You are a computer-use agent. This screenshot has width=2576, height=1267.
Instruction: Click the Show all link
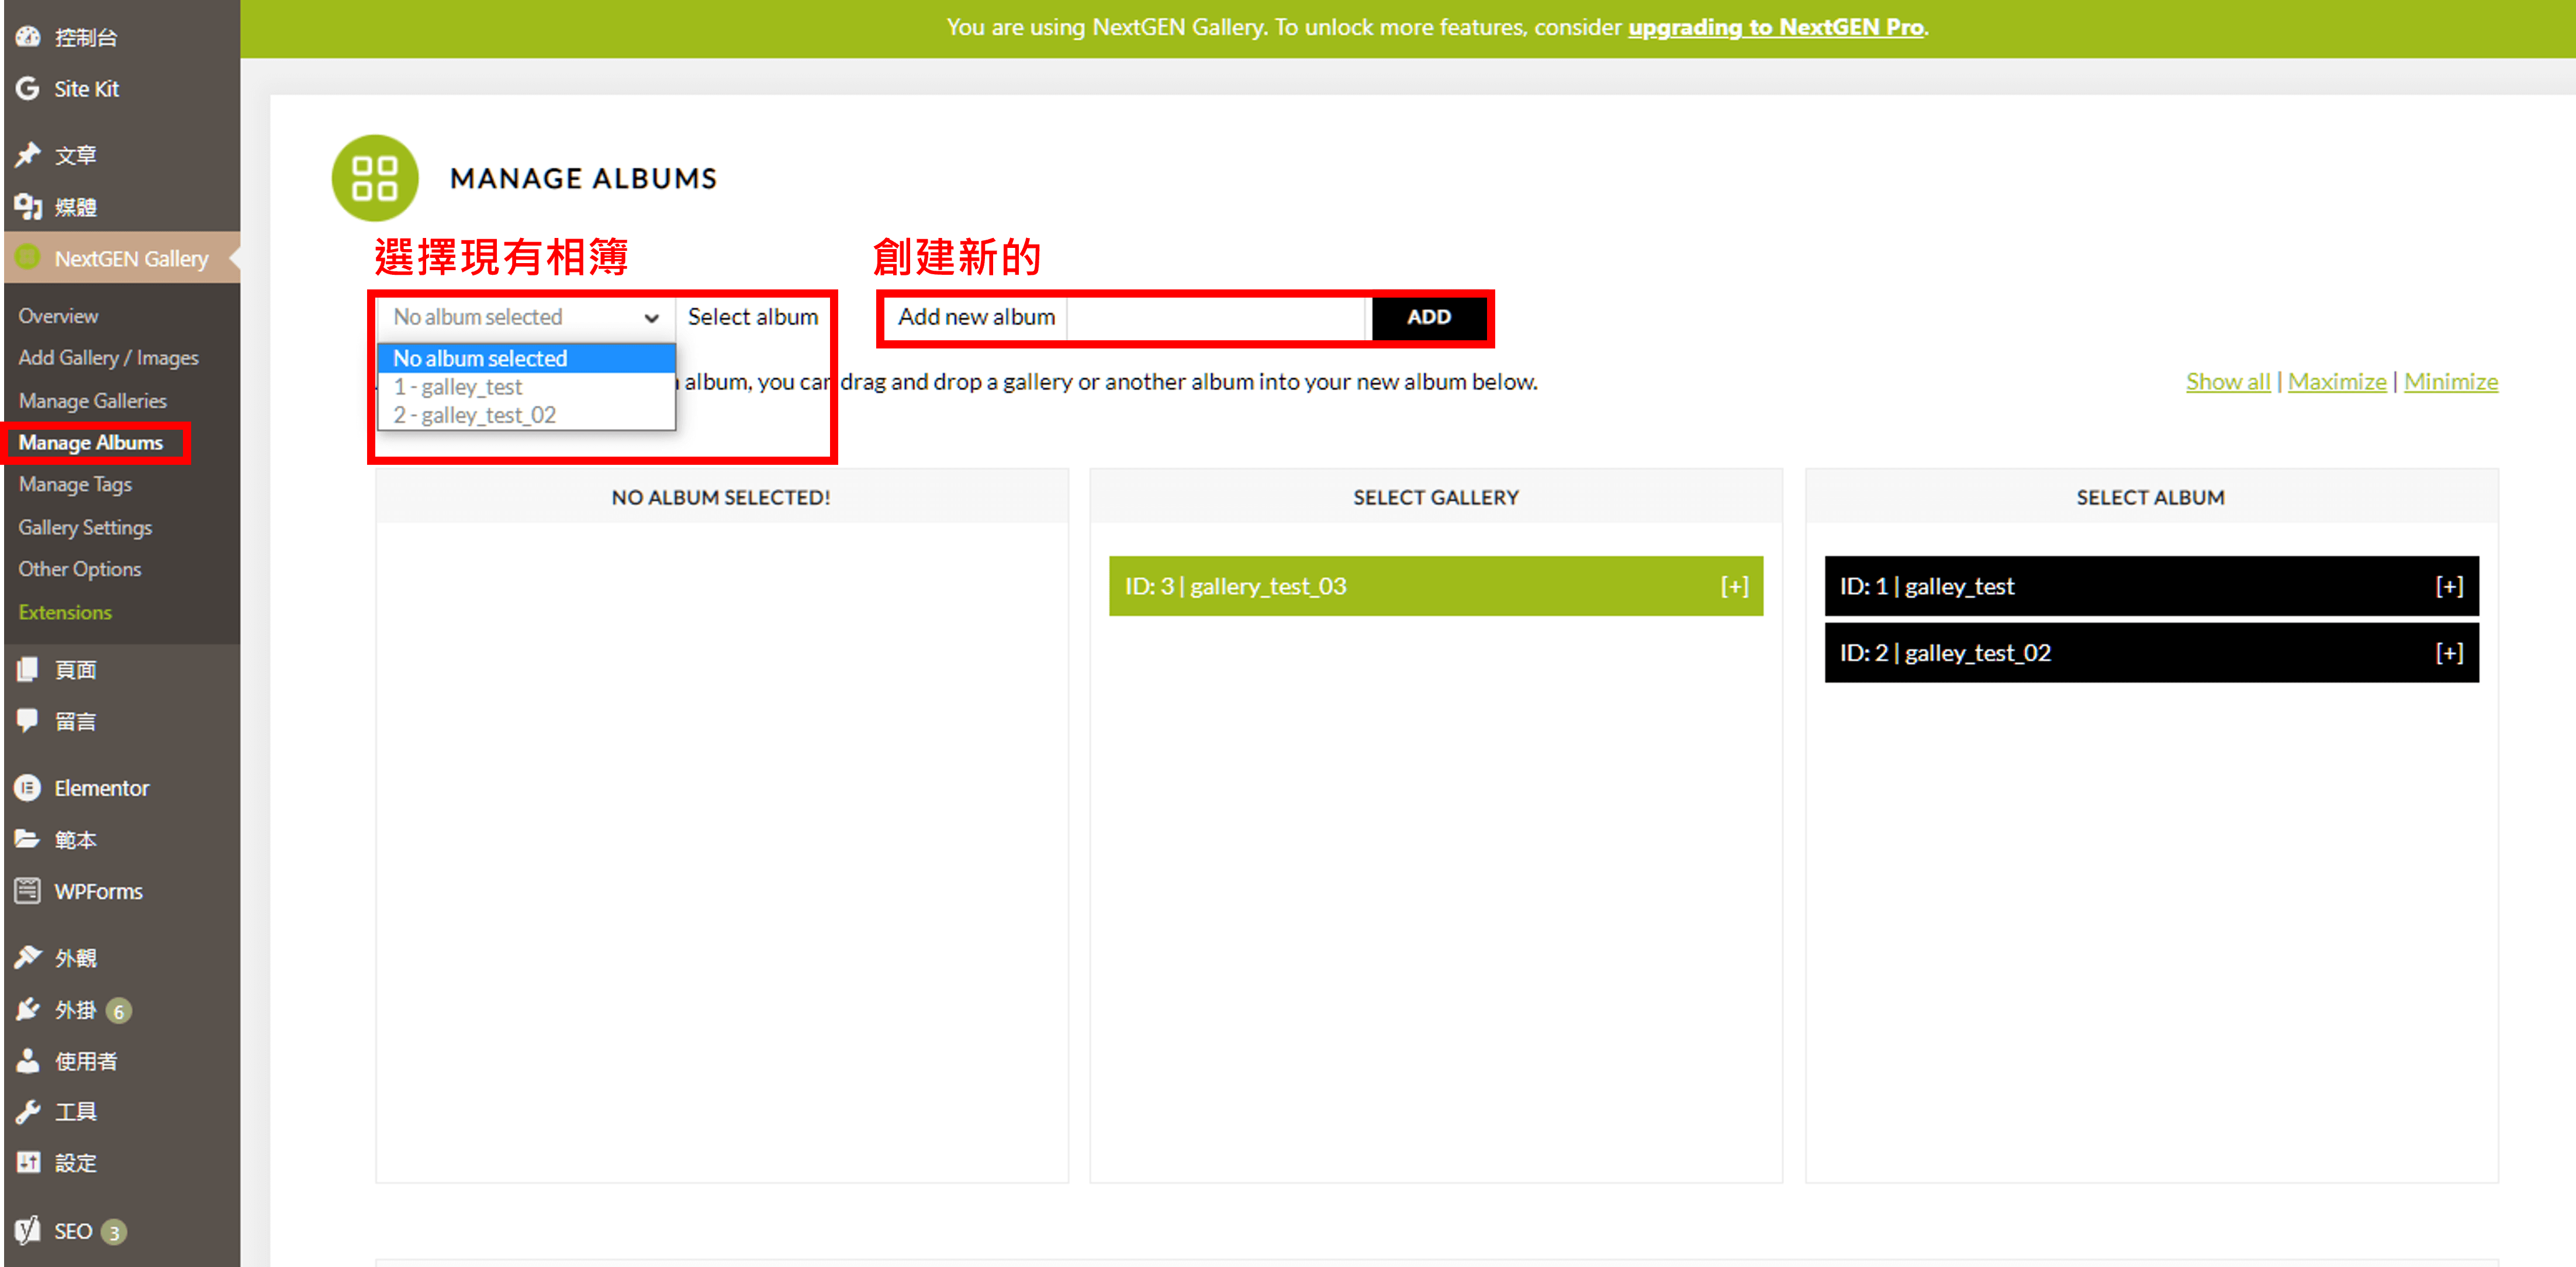click(x=2227, y=381)
